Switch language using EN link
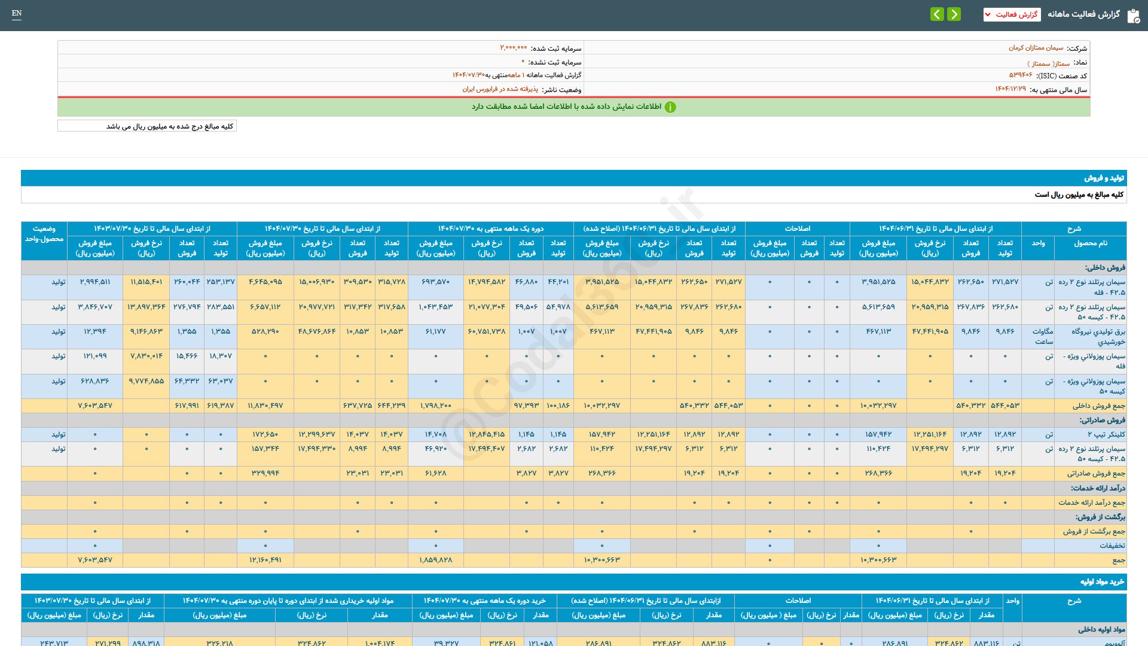 17,13
